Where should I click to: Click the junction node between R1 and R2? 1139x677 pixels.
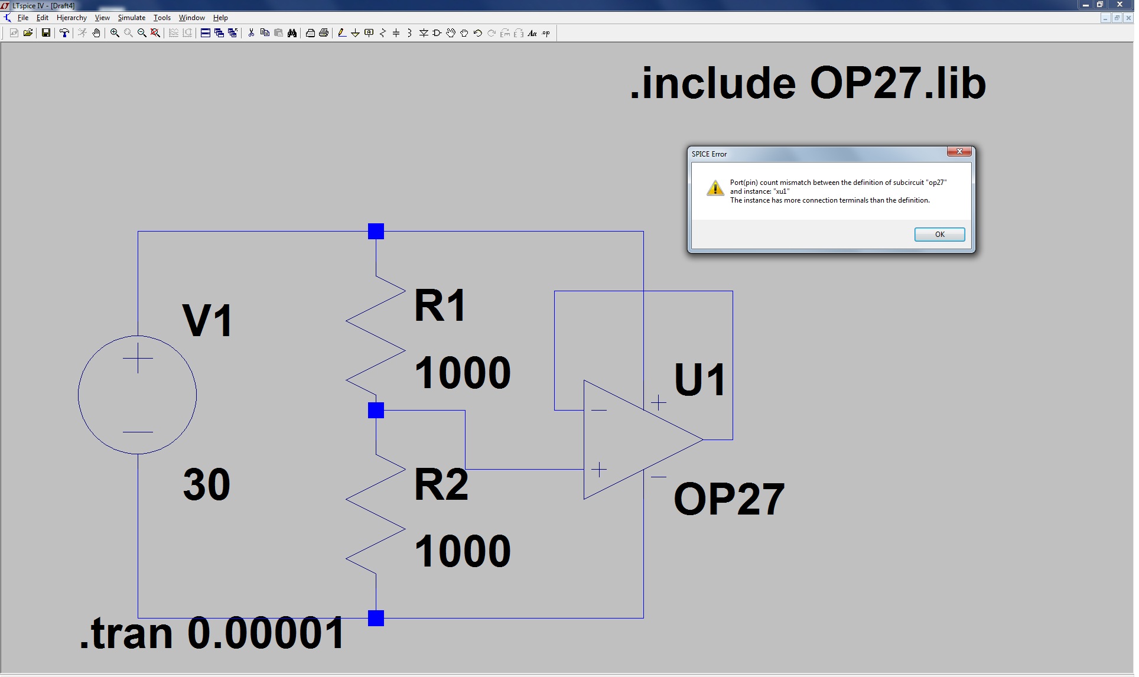(x=376, y=410)
